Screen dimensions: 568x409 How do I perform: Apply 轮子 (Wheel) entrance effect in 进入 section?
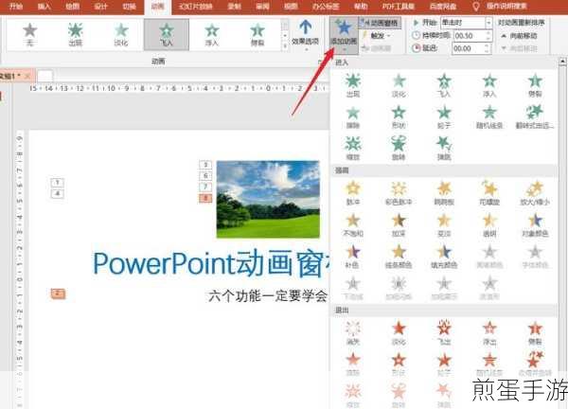(x=444, y=116)
